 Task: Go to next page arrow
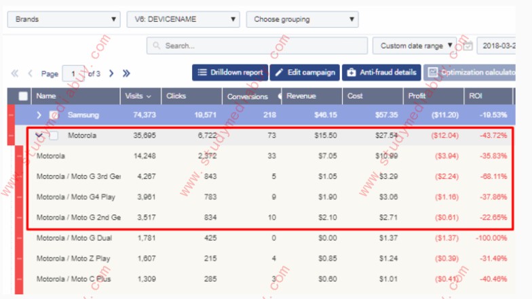(111, 73)
